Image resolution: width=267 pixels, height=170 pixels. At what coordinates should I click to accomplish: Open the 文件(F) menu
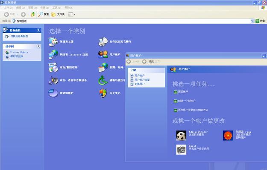8,8
